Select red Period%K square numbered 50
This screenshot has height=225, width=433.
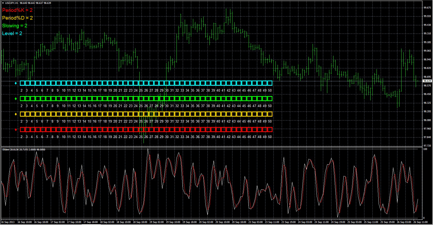(x=270, y=130)
